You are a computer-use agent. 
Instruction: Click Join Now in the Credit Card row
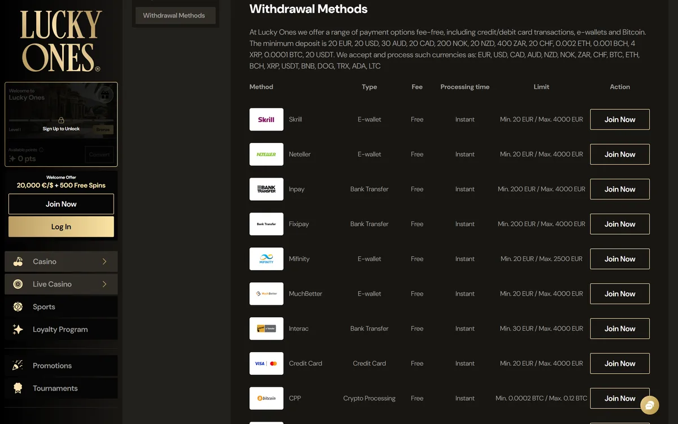(620, 364)
